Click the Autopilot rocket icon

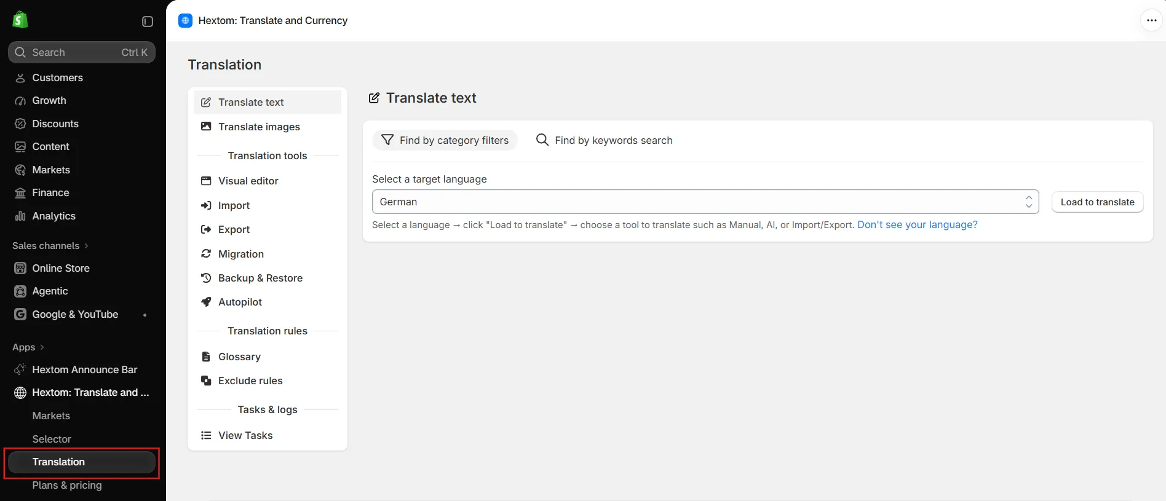click(x=206, y=302)
